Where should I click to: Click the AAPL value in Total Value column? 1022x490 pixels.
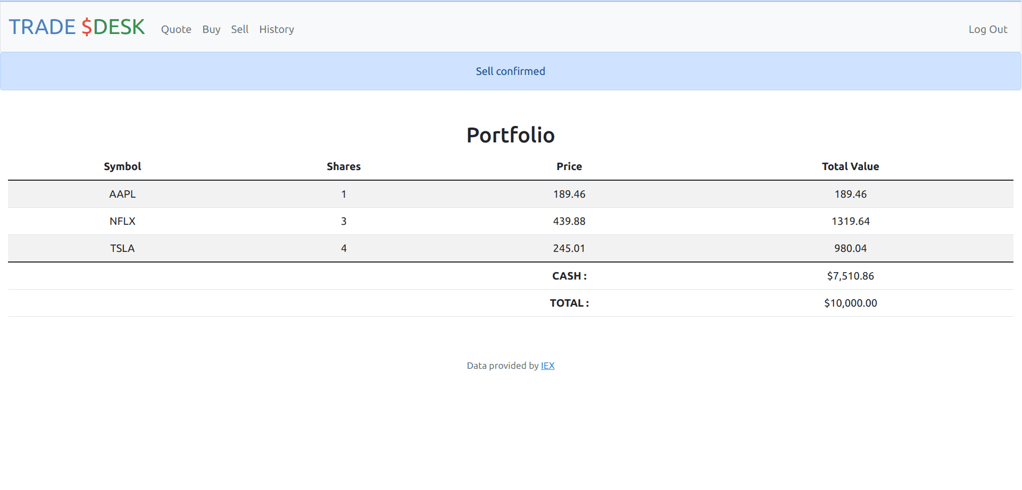coord(850,194)
